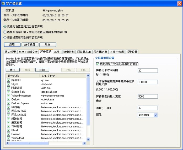The width and height of the screenshot is (183, 150).
Task: Select the 屏幕记录 tab
Action: pos(46,51)
